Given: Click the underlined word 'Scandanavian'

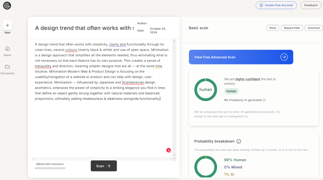Looking at the screenshot, I should pyautogui.click(x=133, y=82).
